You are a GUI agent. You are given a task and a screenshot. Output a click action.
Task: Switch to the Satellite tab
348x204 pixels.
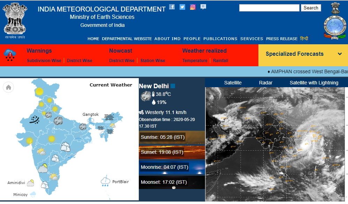(233, 83)
